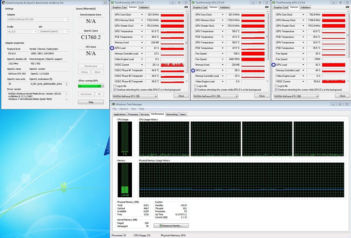Uncheck Continue refreshing in second GPU-Z window

point(195,90)
